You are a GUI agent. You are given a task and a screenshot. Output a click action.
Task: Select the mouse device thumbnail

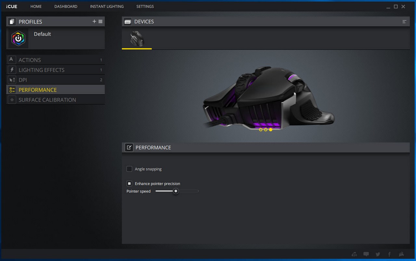[x=137, y=38]
